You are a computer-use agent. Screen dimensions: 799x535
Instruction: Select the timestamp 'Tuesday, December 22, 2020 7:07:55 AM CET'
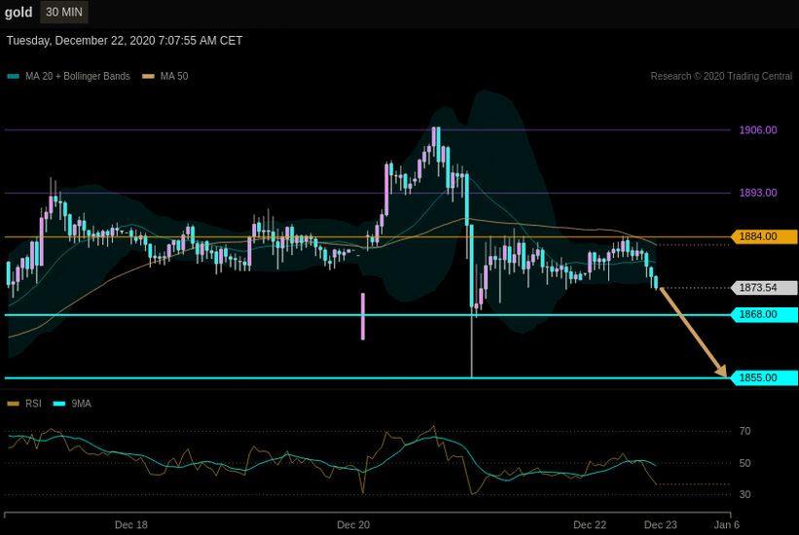tap(125, 41)
